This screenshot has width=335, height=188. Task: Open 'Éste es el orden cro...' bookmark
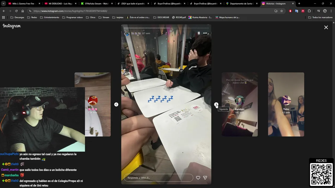(138, 17)
